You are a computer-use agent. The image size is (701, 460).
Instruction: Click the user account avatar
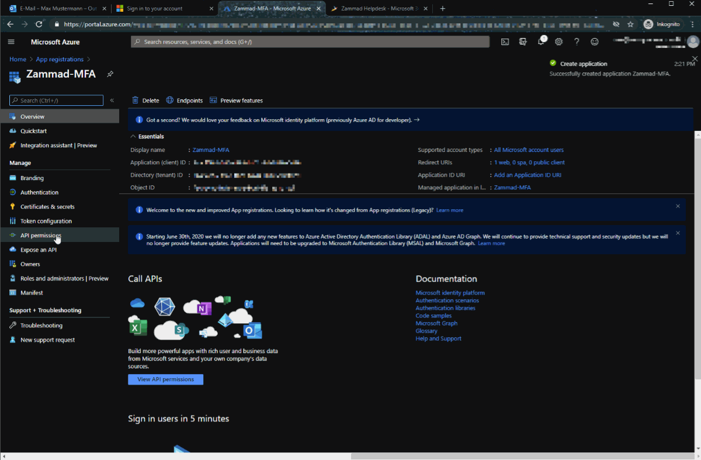pos(693,41)
